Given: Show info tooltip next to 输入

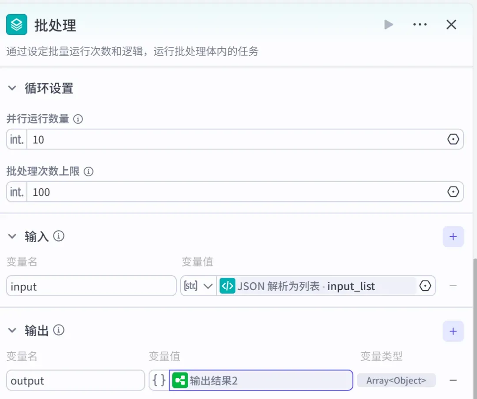Looking at the screenshot, I should 59,236.
